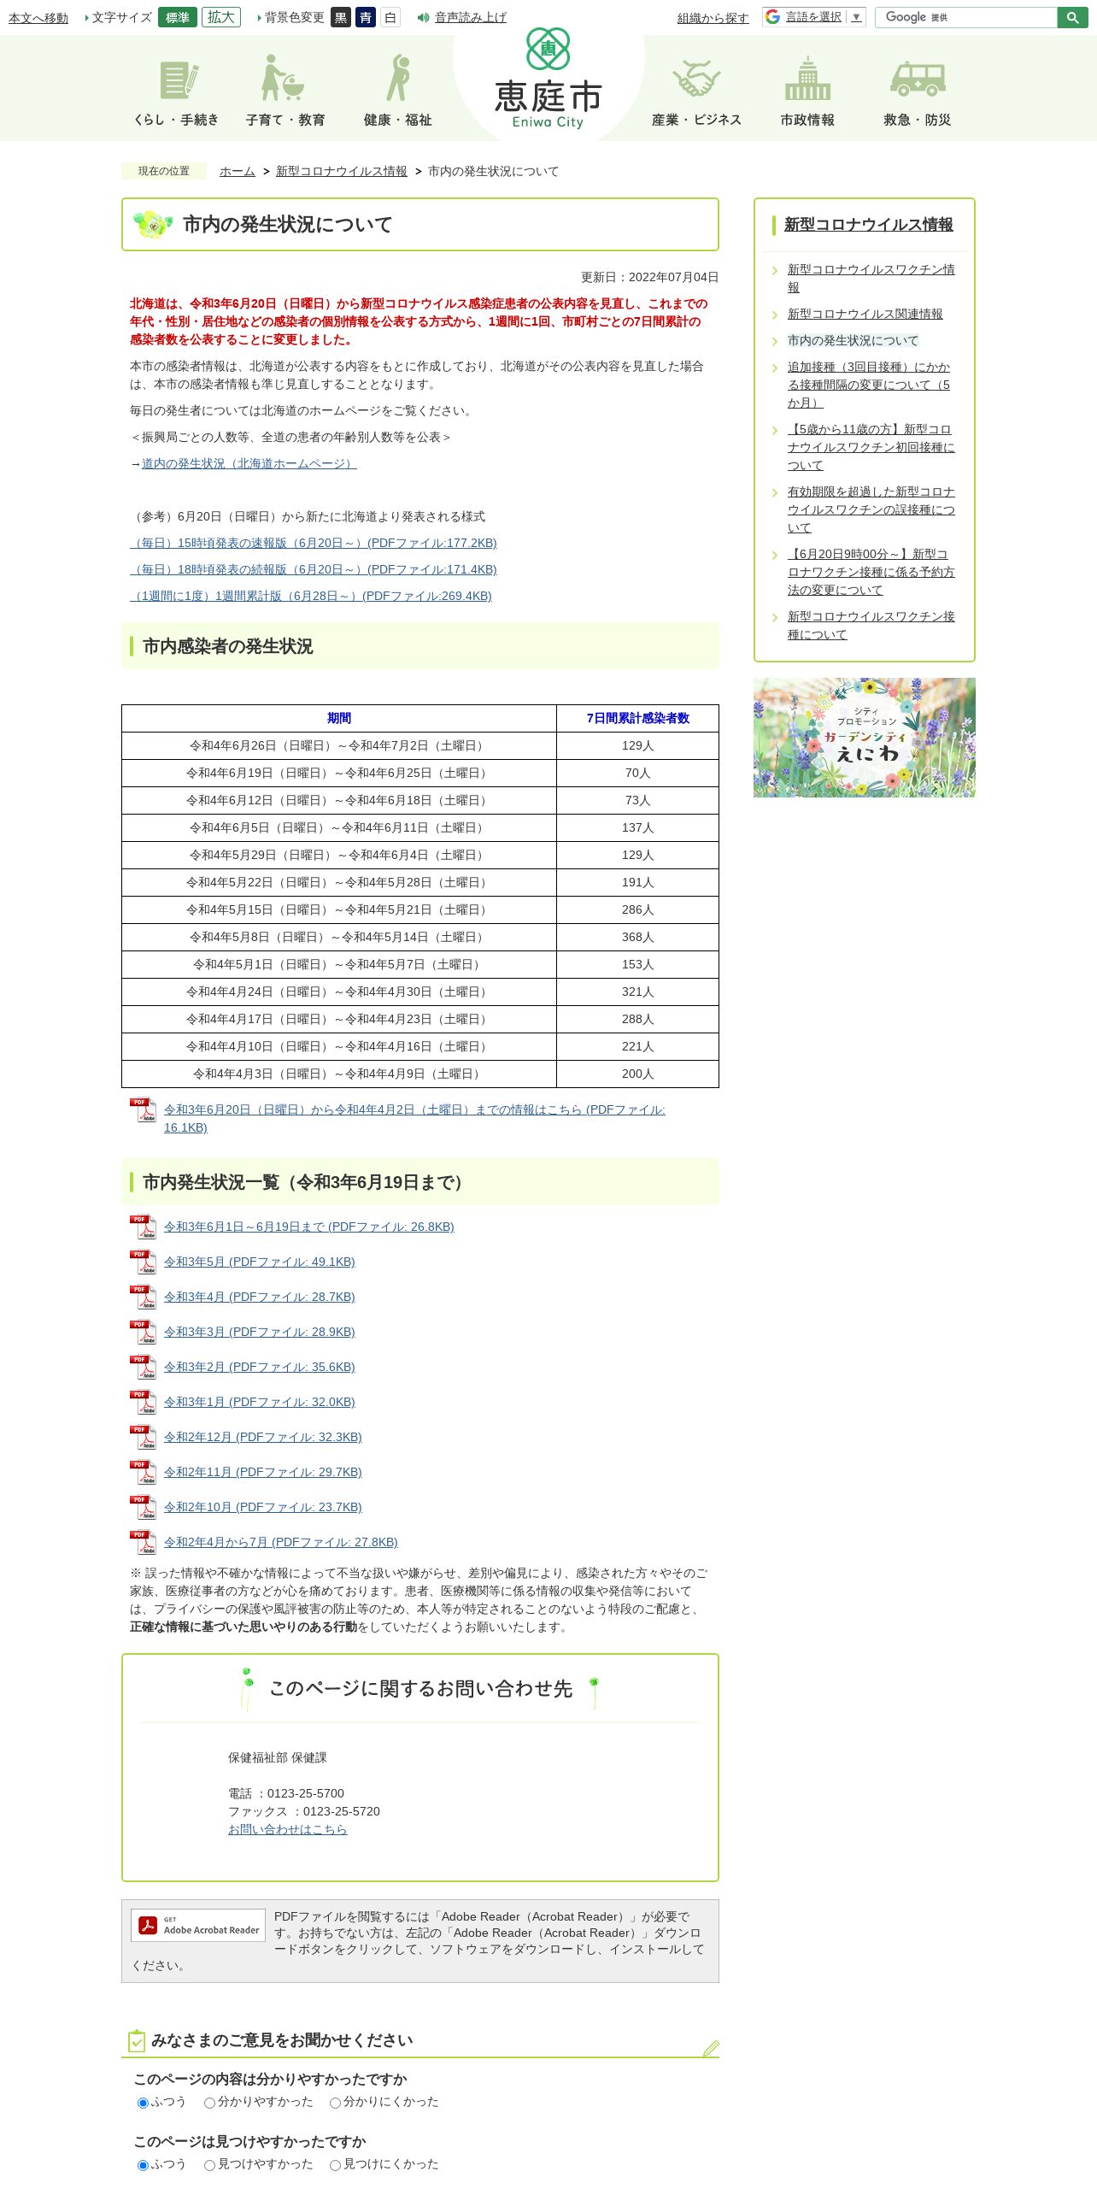Select 見つけにくかった radio button
Image resolution: width=1097 pixels, height=2195 pixels.
tap(335, 2165)
